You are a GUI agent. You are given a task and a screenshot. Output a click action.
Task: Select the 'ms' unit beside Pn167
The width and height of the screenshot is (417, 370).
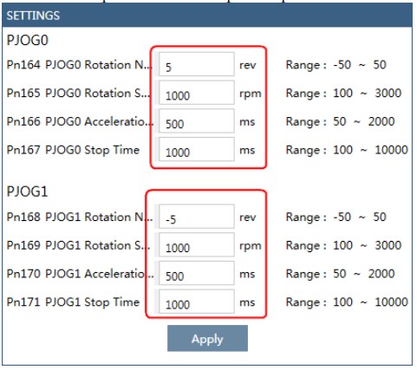click(x=247, y=150)
